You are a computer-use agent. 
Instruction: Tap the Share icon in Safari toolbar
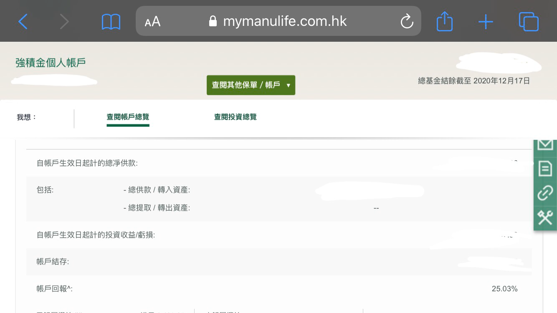point(444,21)
